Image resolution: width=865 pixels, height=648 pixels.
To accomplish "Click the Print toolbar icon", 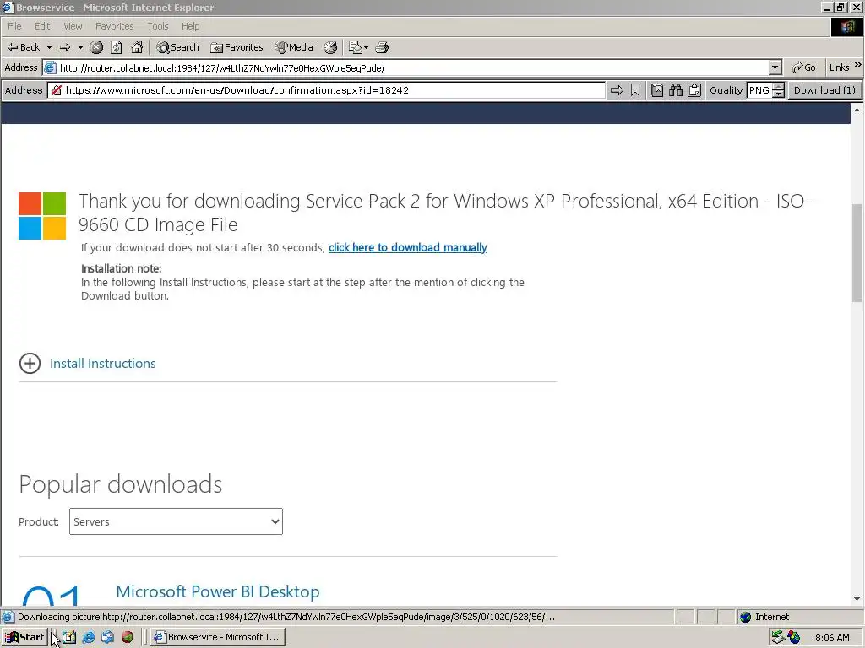I will point(382,47).
